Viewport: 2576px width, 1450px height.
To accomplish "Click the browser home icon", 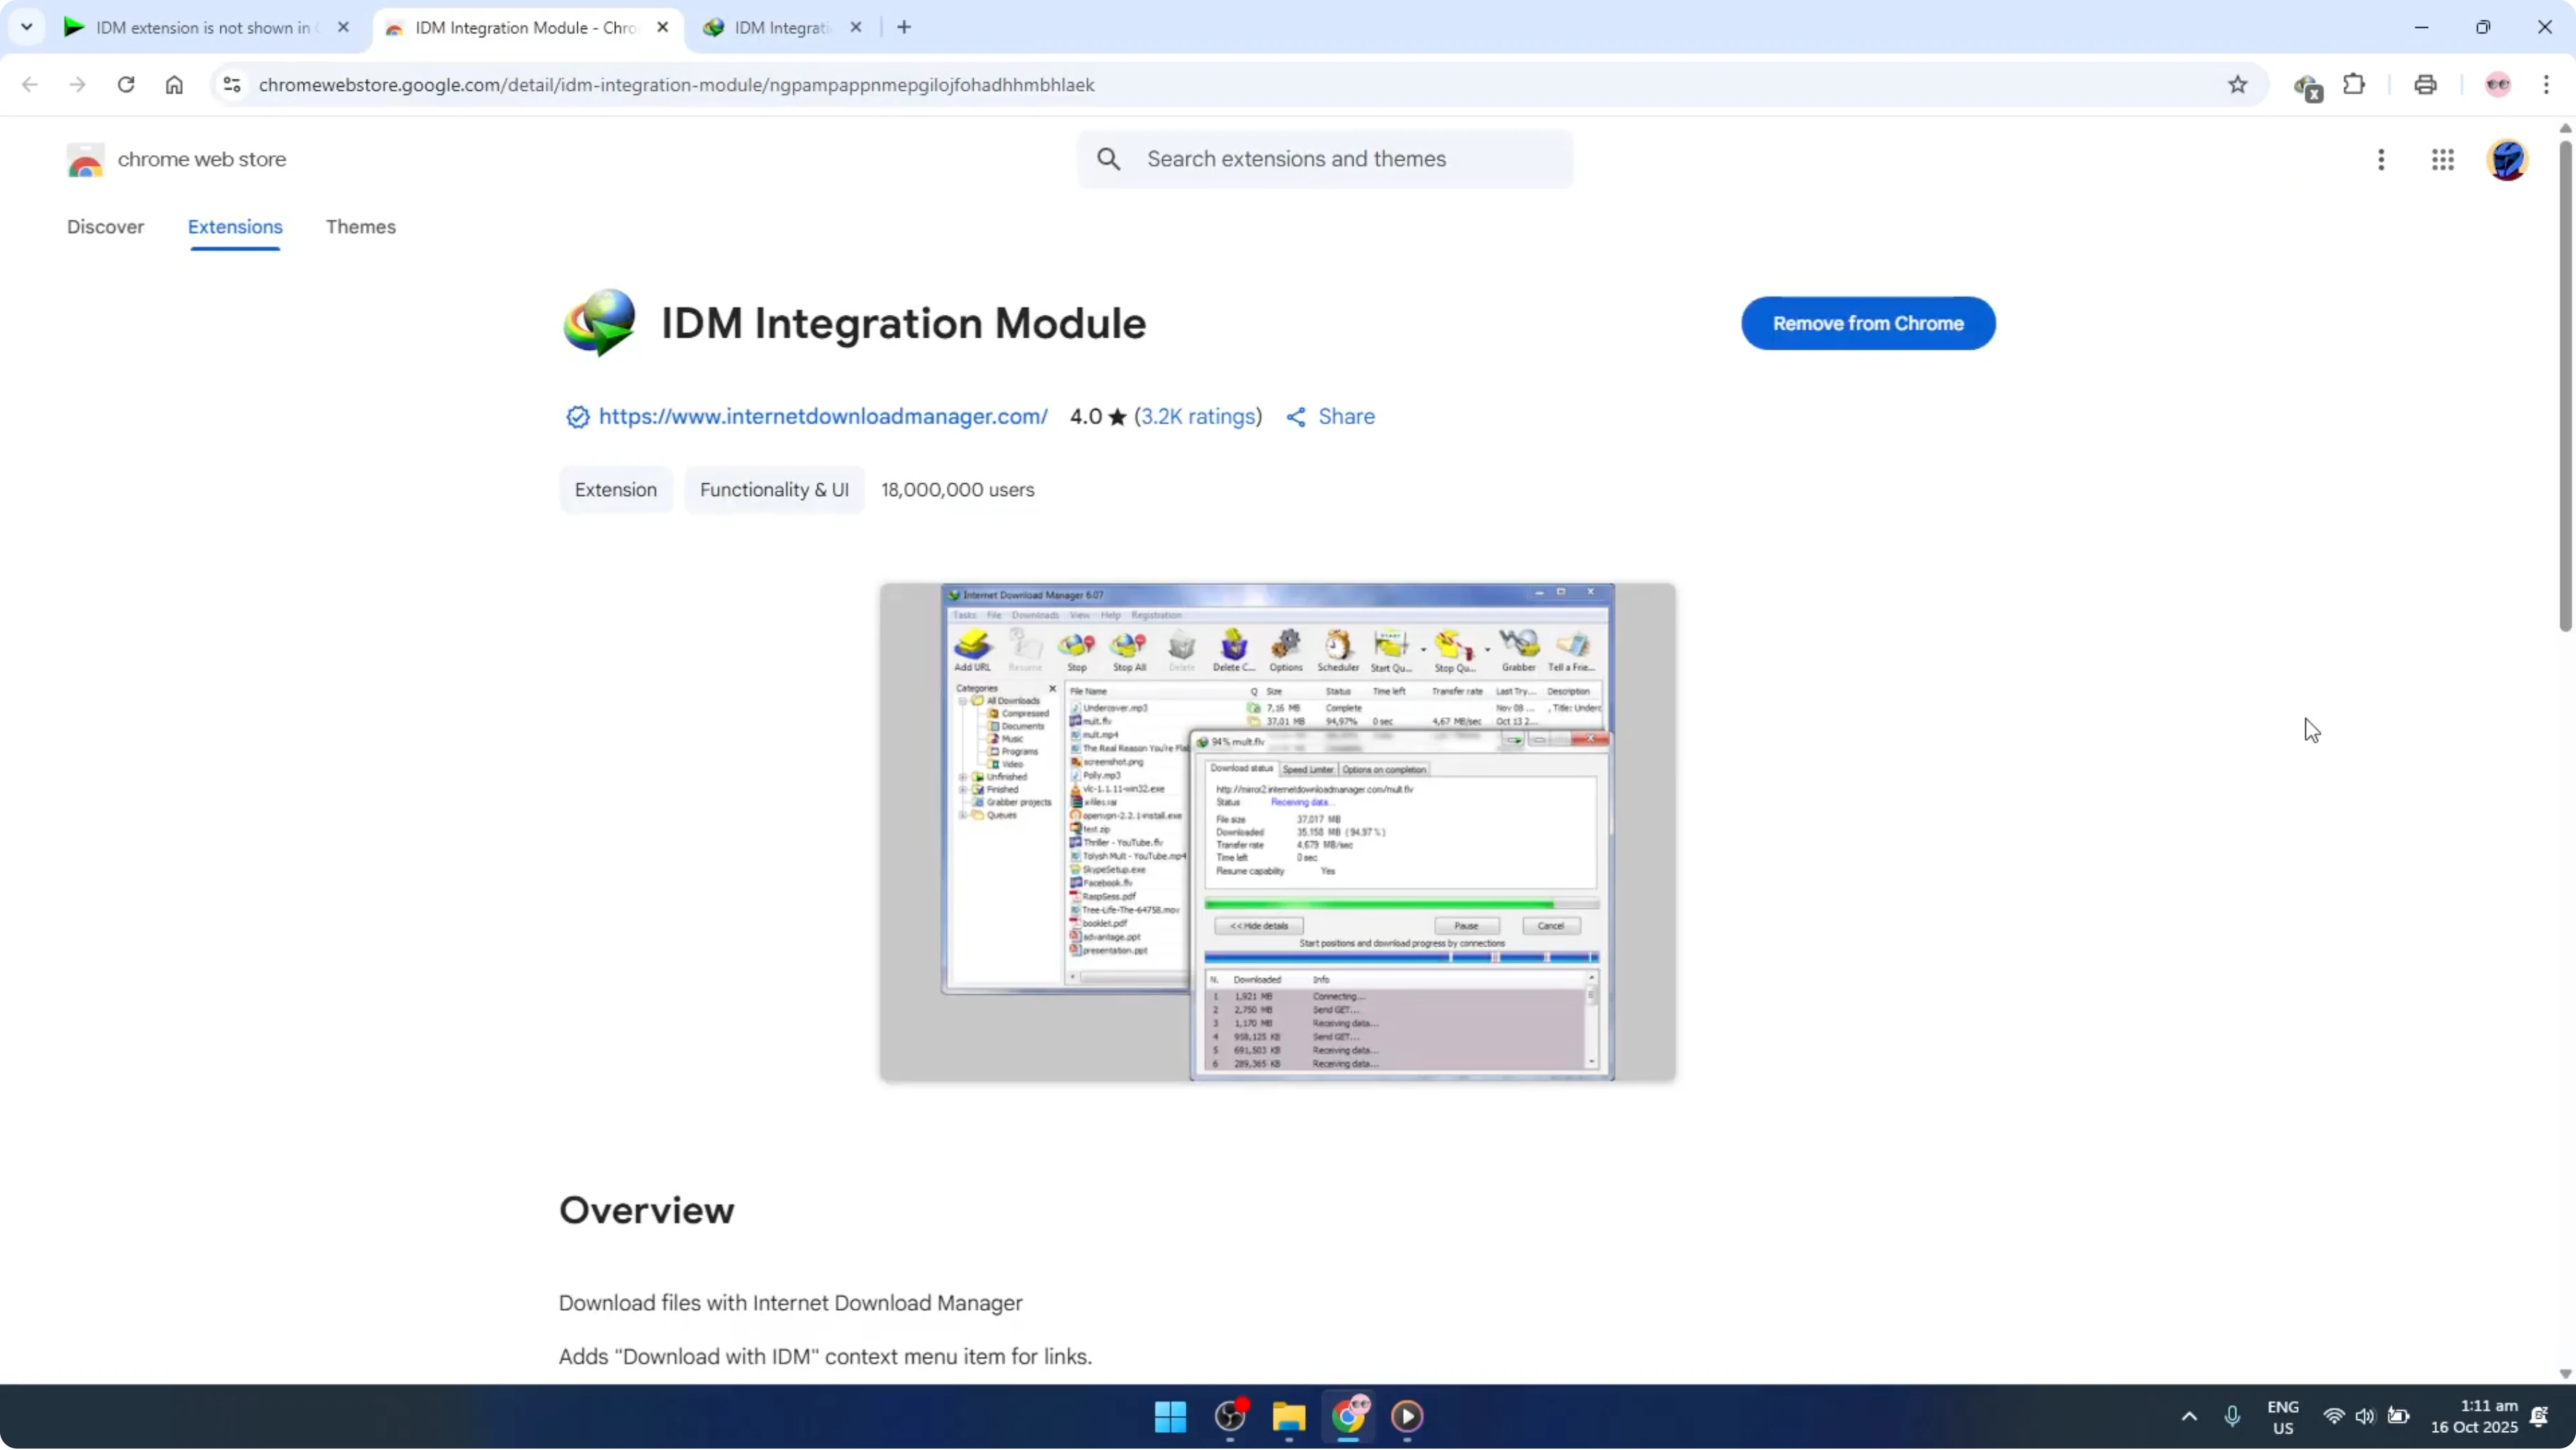I will (x=174, y=85).
